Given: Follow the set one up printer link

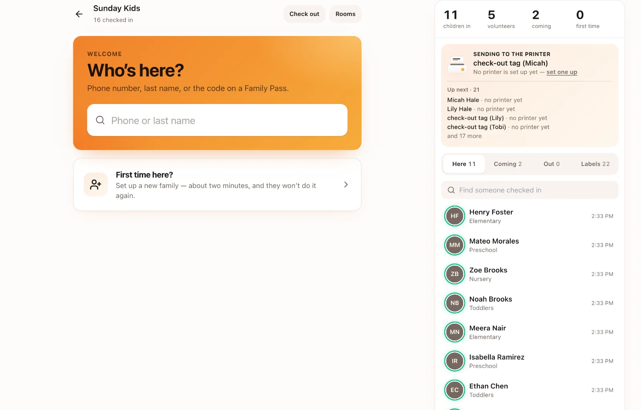Looking at the screenshot, I should point(562,72).
